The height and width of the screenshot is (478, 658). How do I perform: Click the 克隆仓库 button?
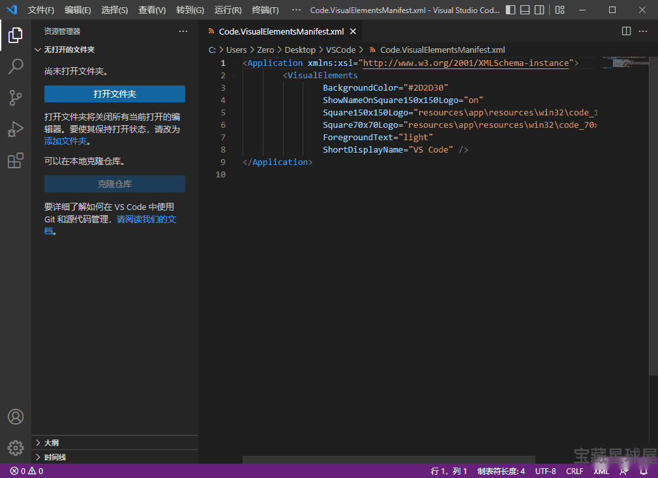pyautogui.click(x=115, y=184)
